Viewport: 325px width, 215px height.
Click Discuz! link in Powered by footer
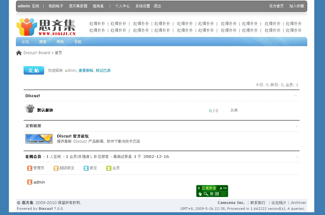46,209
